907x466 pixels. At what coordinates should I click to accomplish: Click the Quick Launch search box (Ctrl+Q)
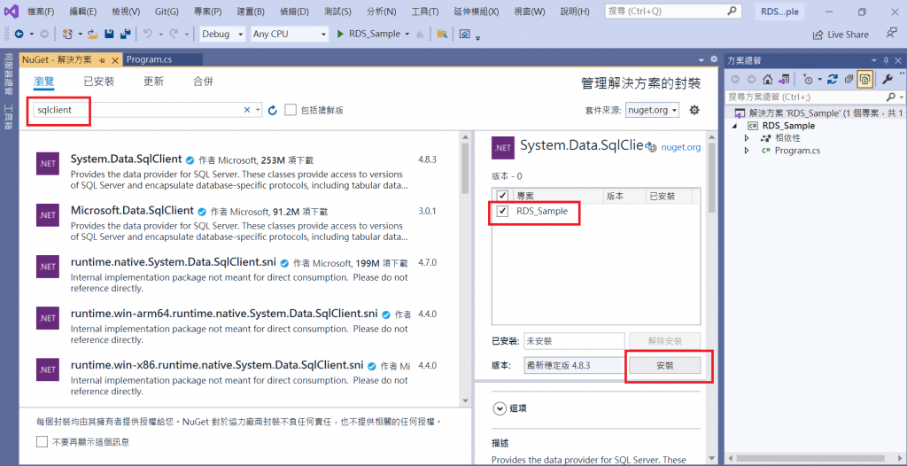673,11
